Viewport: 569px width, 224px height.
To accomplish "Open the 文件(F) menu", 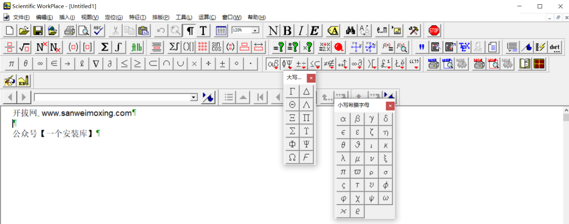I will click(22, 17).
